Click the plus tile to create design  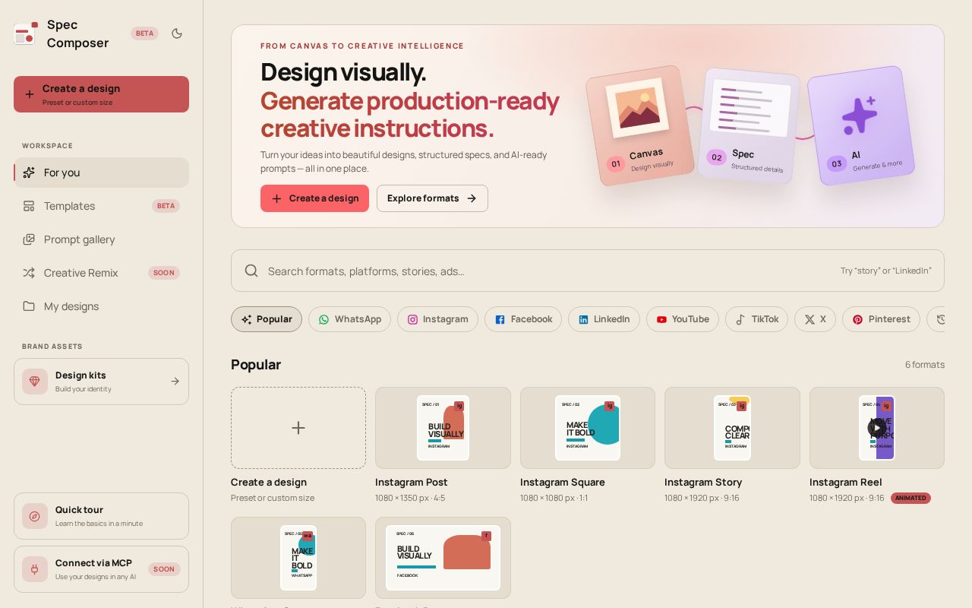click(x=298, y=428)
